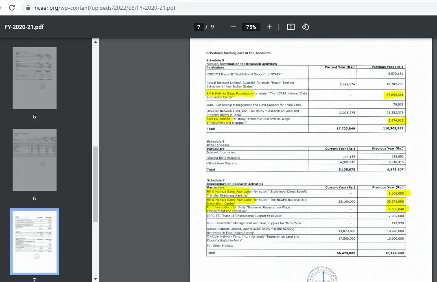Click the thumbnail sidebar scroll up arrow
Screen dimensions: 437x282
tap(95, 42)
